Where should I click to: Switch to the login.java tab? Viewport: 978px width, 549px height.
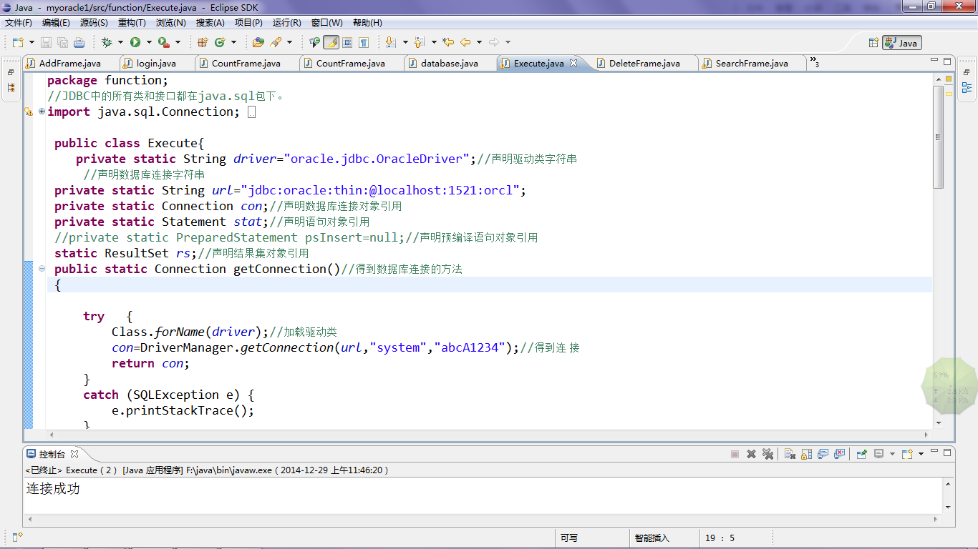coord(156,64)
